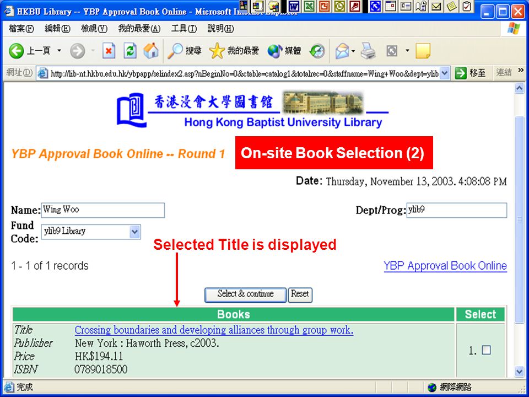Open the 檔案(F) menu

[x=21, y=29]
